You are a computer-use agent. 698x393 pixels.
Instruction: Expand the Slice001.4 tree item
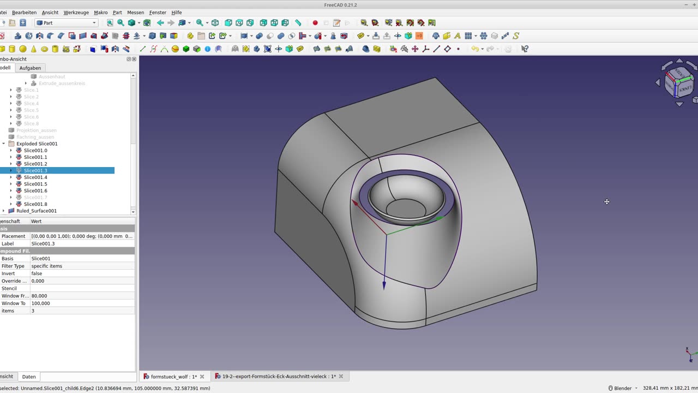coord(11,177)
